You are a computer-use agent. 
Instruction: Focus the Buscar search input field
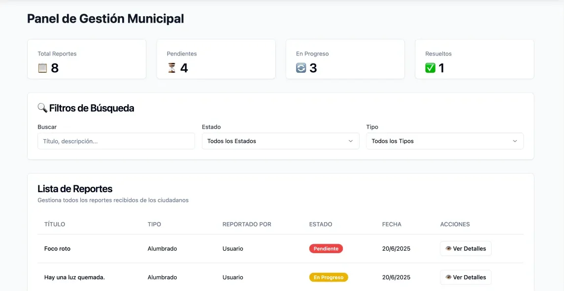[x=116, y=141]
